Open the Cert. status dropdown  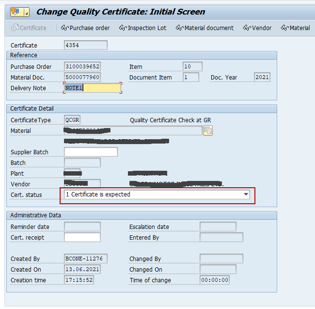(x=246, y=194)
